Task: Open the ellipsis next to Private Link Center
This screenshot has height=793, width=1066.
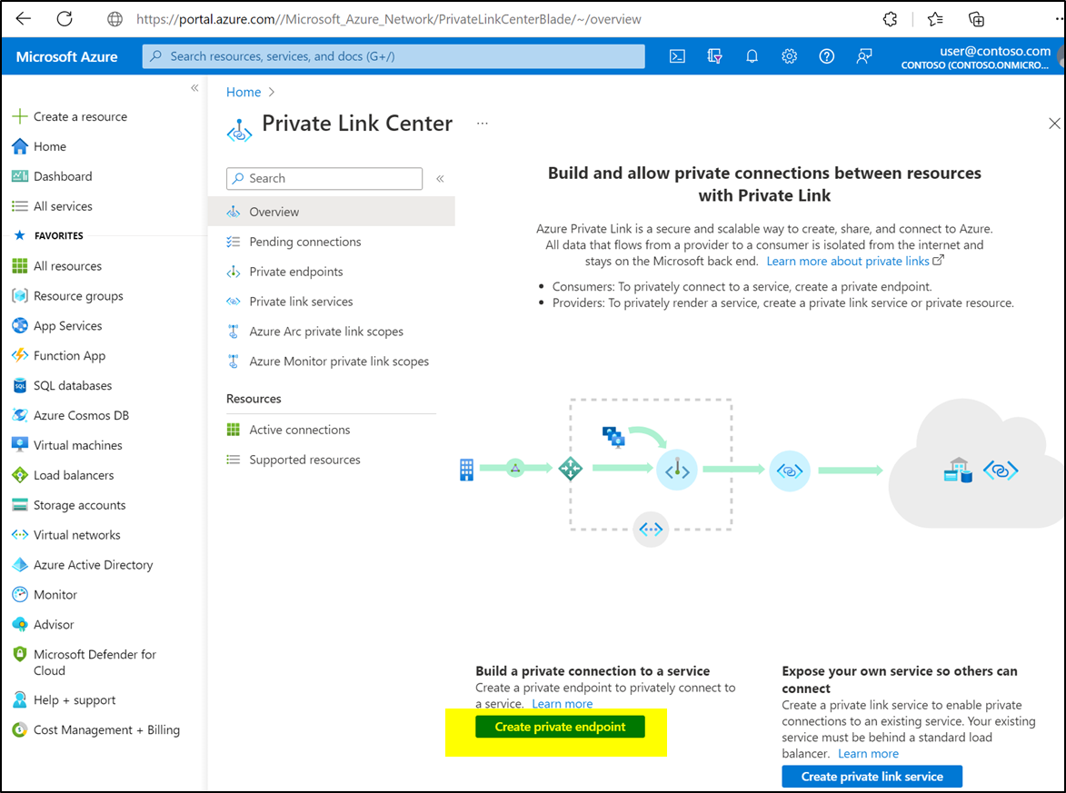Action: click(482, 124)
